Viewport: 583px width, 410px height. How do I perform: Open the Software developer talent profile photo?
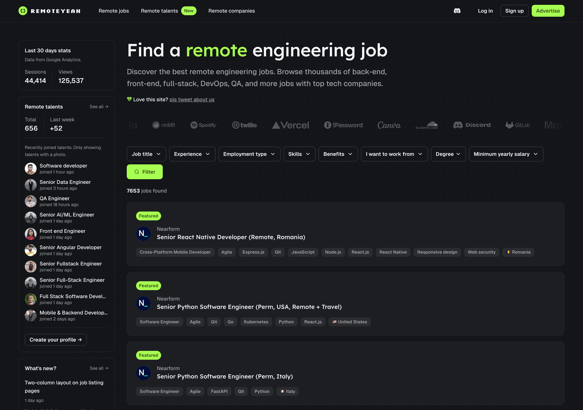[30, 168]
